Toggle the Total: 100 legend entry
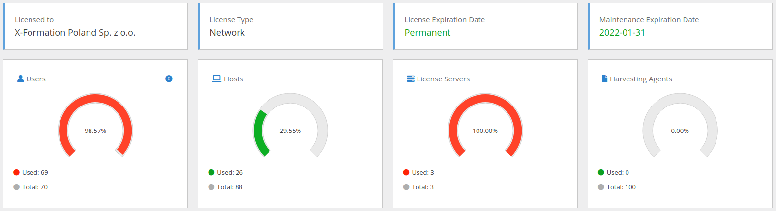This screenshot has width=776, height=211. (x=617, y=187)
